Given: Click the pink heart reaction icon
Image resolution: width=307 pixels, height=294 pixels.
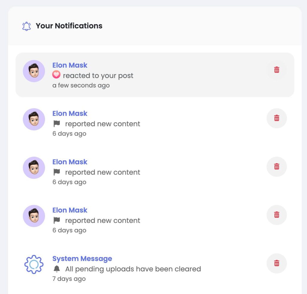Looking at the screenshot, I should [x=56, y=75].
